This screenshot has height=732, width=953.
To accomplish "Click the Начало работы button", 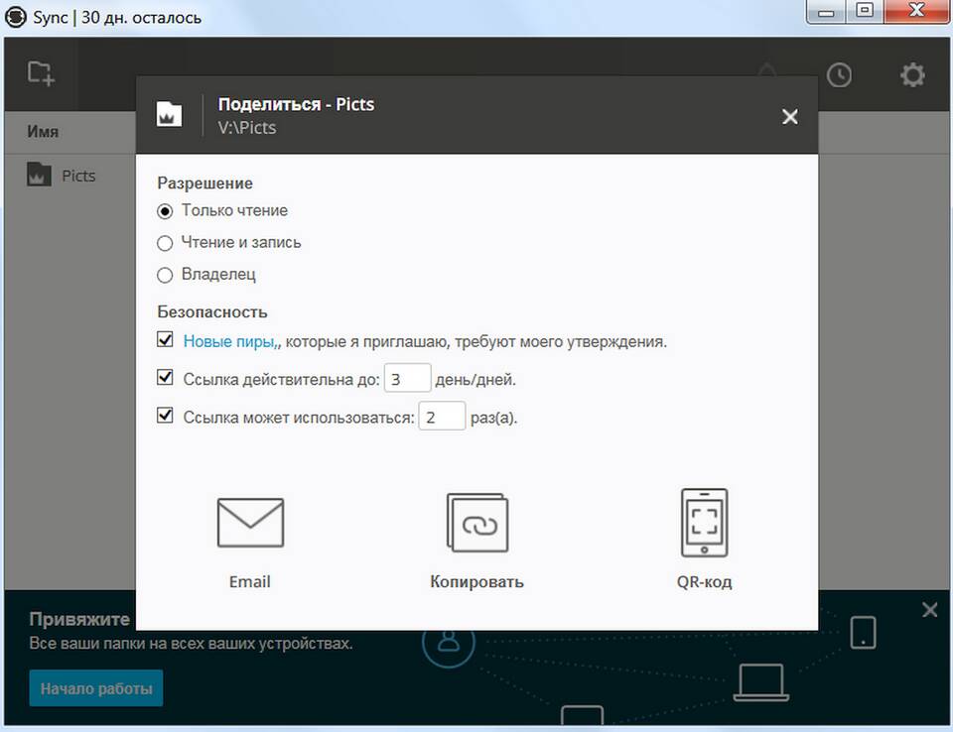I will tap(96, 688).
